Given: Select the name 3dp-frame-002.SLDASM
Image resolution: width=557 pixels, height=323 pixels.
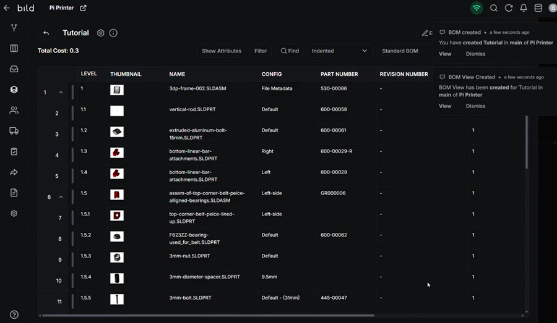Looking at the screenshot, I should tap(197, 88).
